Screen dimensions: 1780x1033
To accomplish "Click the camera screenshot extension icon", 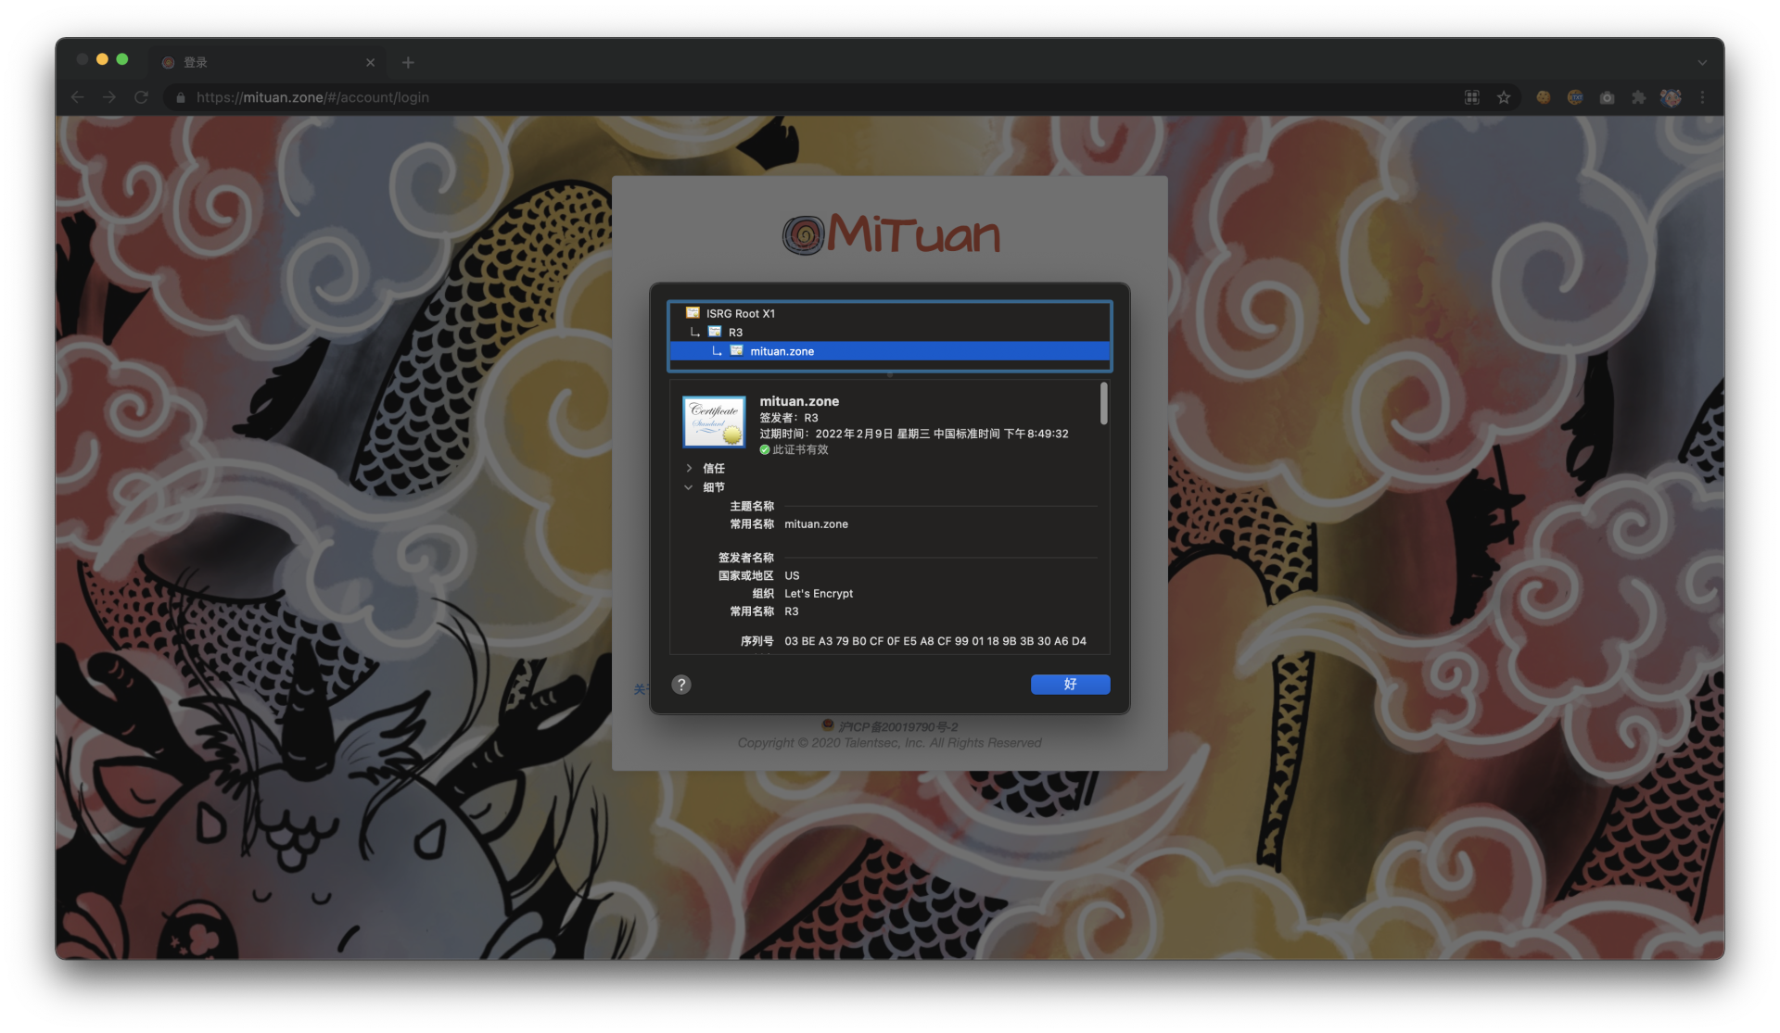I will (1607, 97).
